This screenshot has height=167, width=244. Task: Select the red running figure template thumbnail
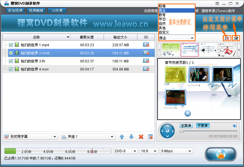(x=227, y=50)
